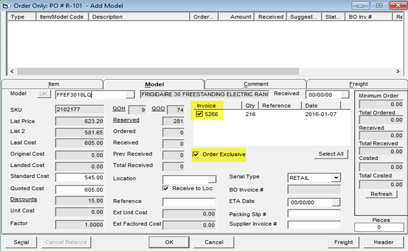The image size is (408, 251).
Task: Click the Refresh button
Action: click(x=381, y=194)
